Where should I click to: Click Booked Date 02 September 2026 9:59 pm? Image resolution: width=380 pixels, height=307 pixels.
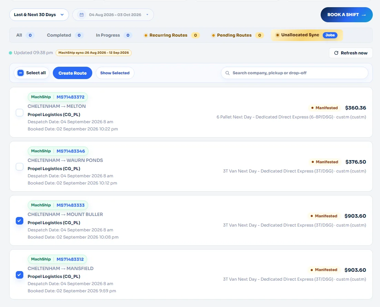coord(72,291)
